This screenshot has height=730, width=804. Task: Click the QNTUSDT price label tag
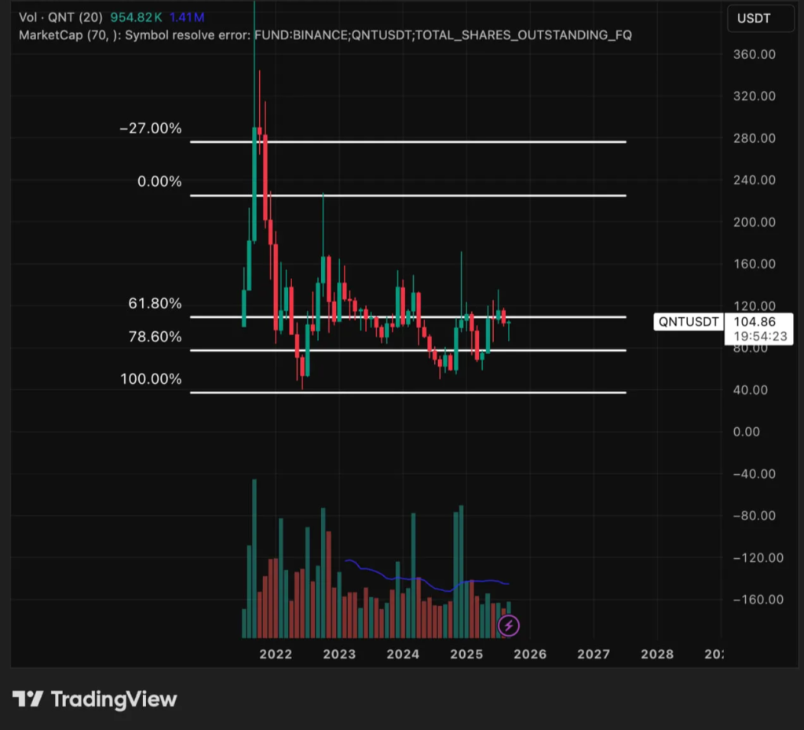(x=689, y=321)
